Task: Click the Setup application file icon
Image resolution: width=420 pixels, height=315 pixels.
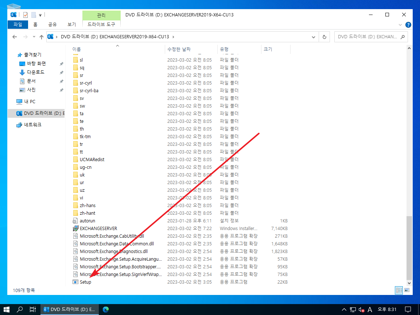Action: click(x=75, y=282)
